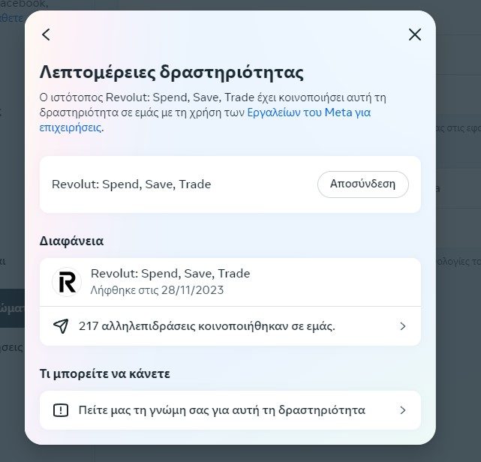The width and height of the screenshot is (481, 462).
Task: Select Πείτε μας τη γνώμη σας για αυτή τη δραστηριότητα
Action: [221, 410]
